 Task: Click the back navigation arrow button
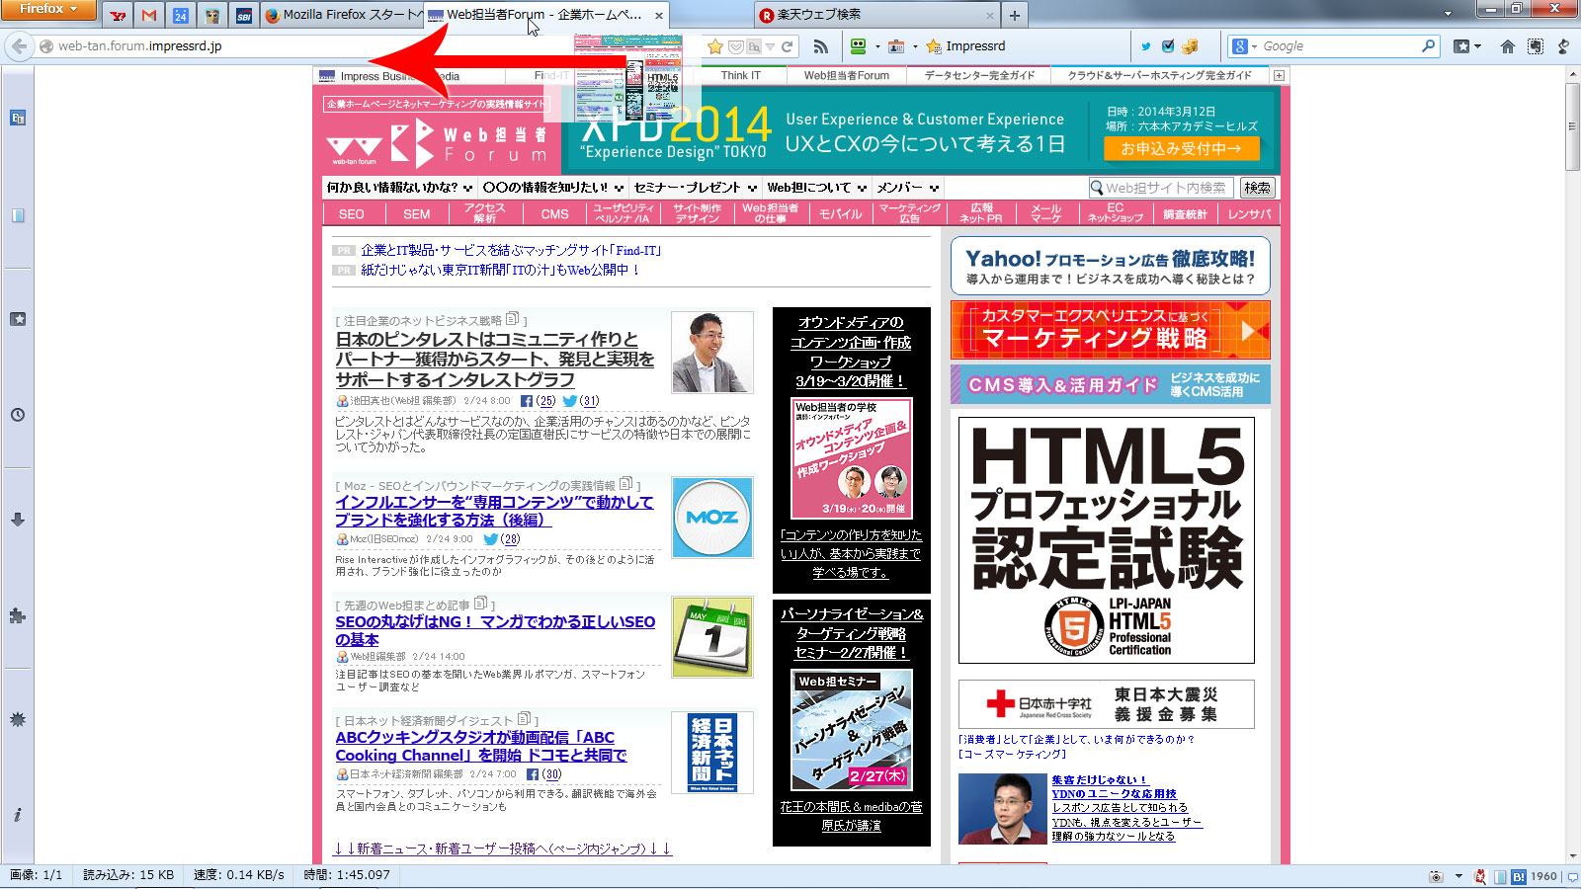click(19, 46)
